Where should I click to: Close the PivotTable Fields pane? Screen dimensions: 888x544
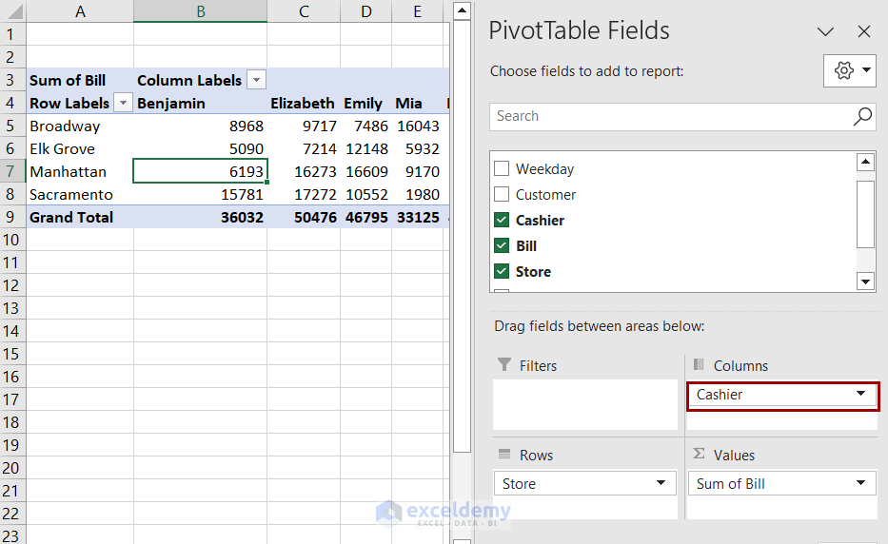[x=864, y=31]
